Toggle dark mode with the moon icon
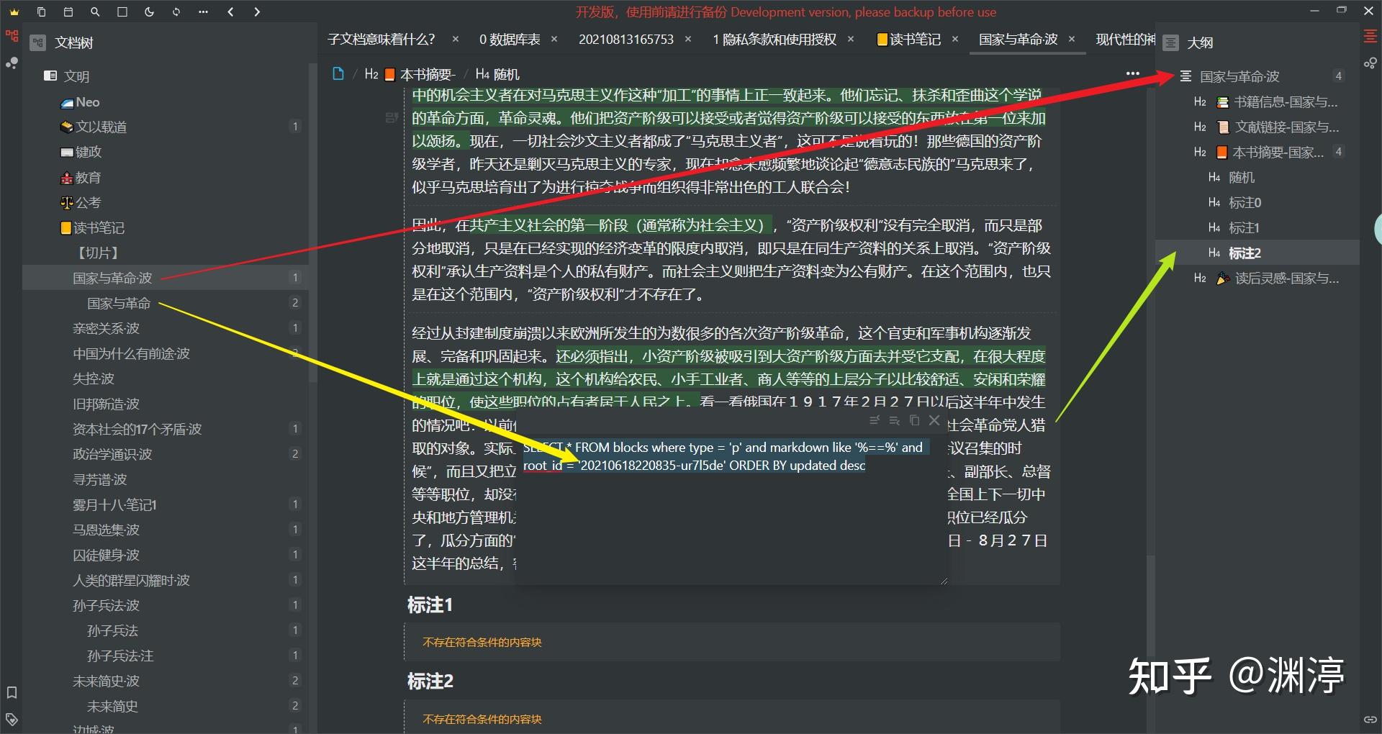This screenshot has width=1382, height=734. (x=149, y=12)
